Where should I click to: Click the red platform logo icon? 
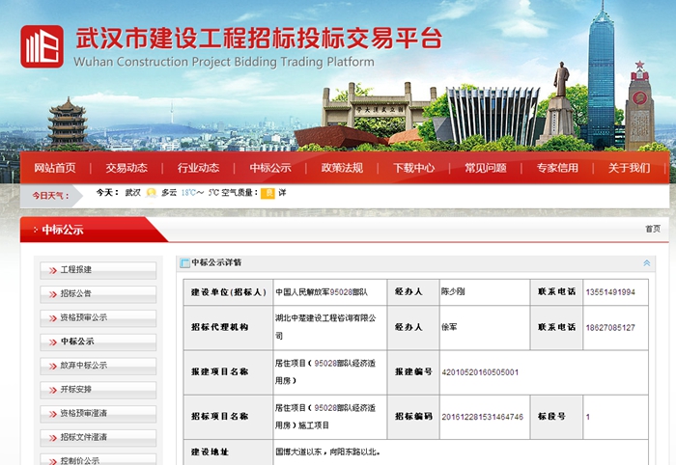coord(42,46)
